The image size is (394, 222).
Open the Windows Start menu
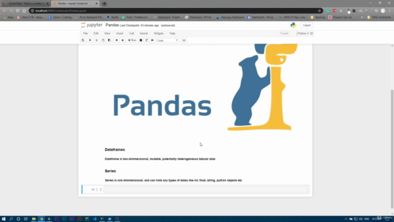pos(4,219)
